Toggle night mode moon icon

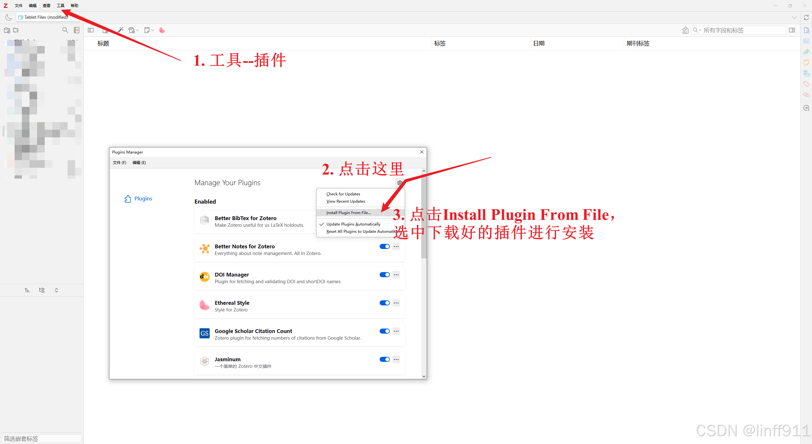[x=9, y=17]
